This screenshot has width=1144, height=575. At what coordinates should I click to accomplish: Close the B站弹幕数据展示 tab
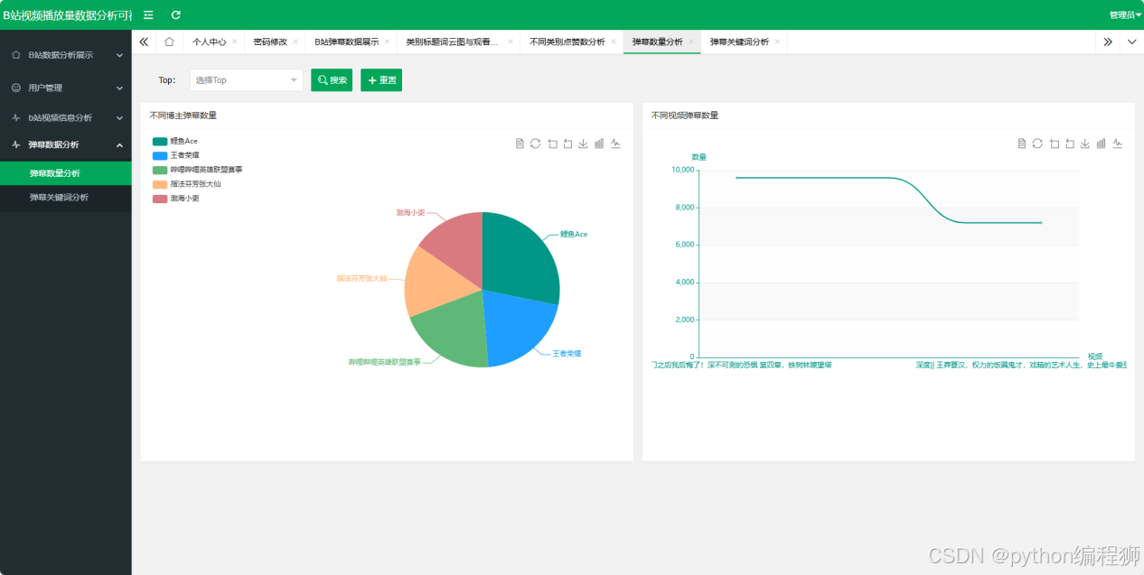point(388,42)
